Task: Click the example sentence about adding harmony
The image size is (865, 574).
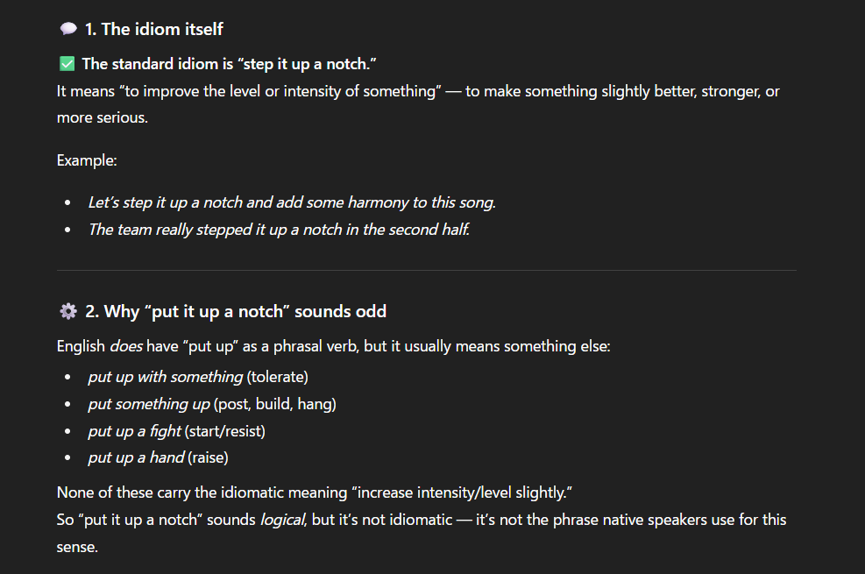Action: coord(292,202)
